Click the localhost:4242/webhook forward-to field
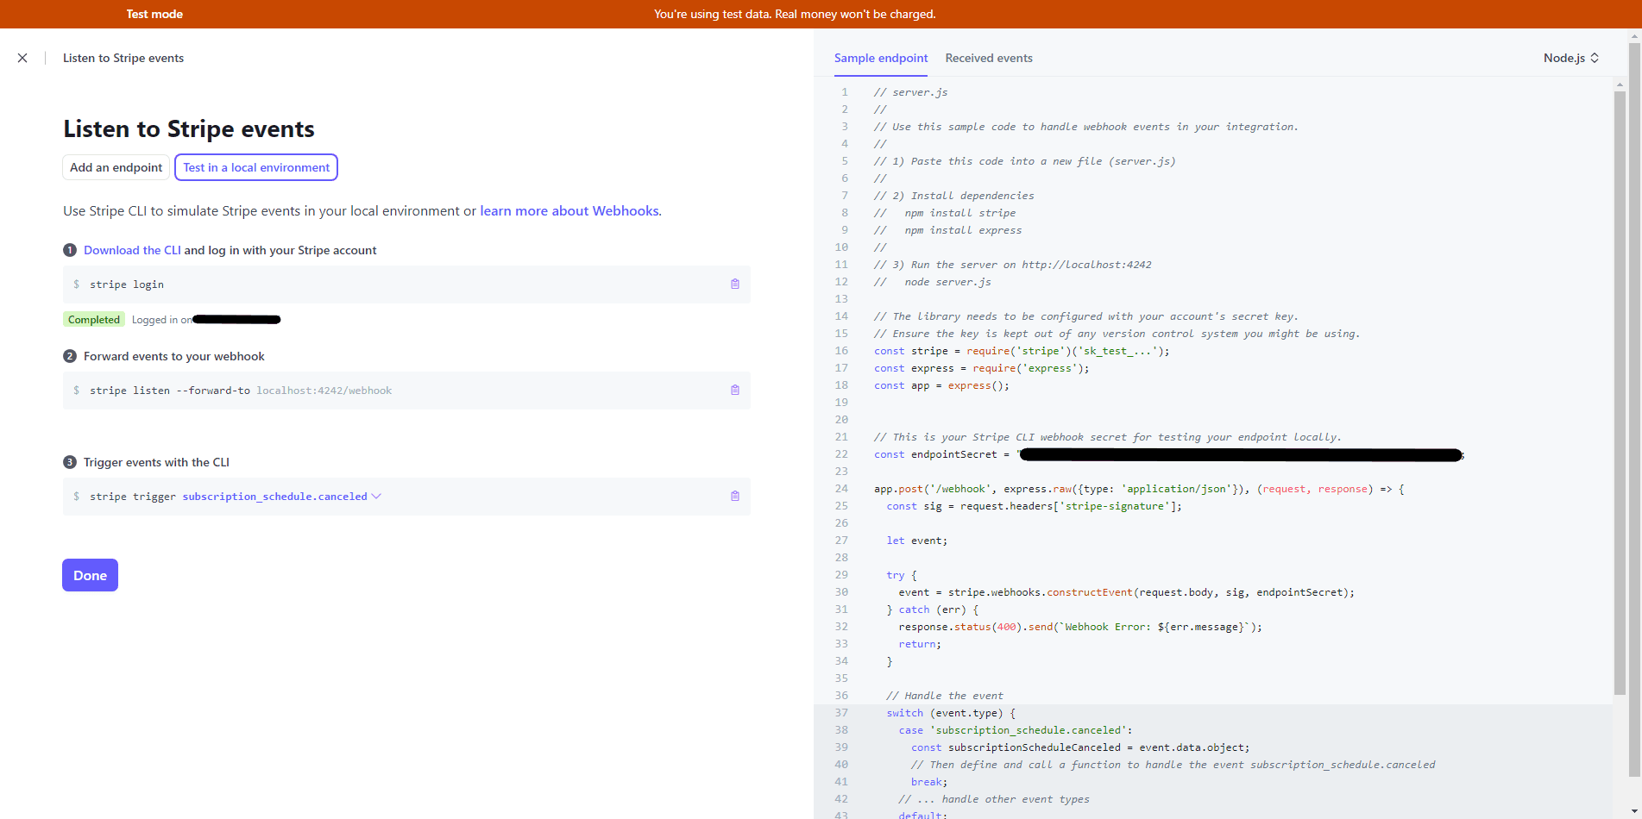The image size is (1642, 819). pos(324,391)
